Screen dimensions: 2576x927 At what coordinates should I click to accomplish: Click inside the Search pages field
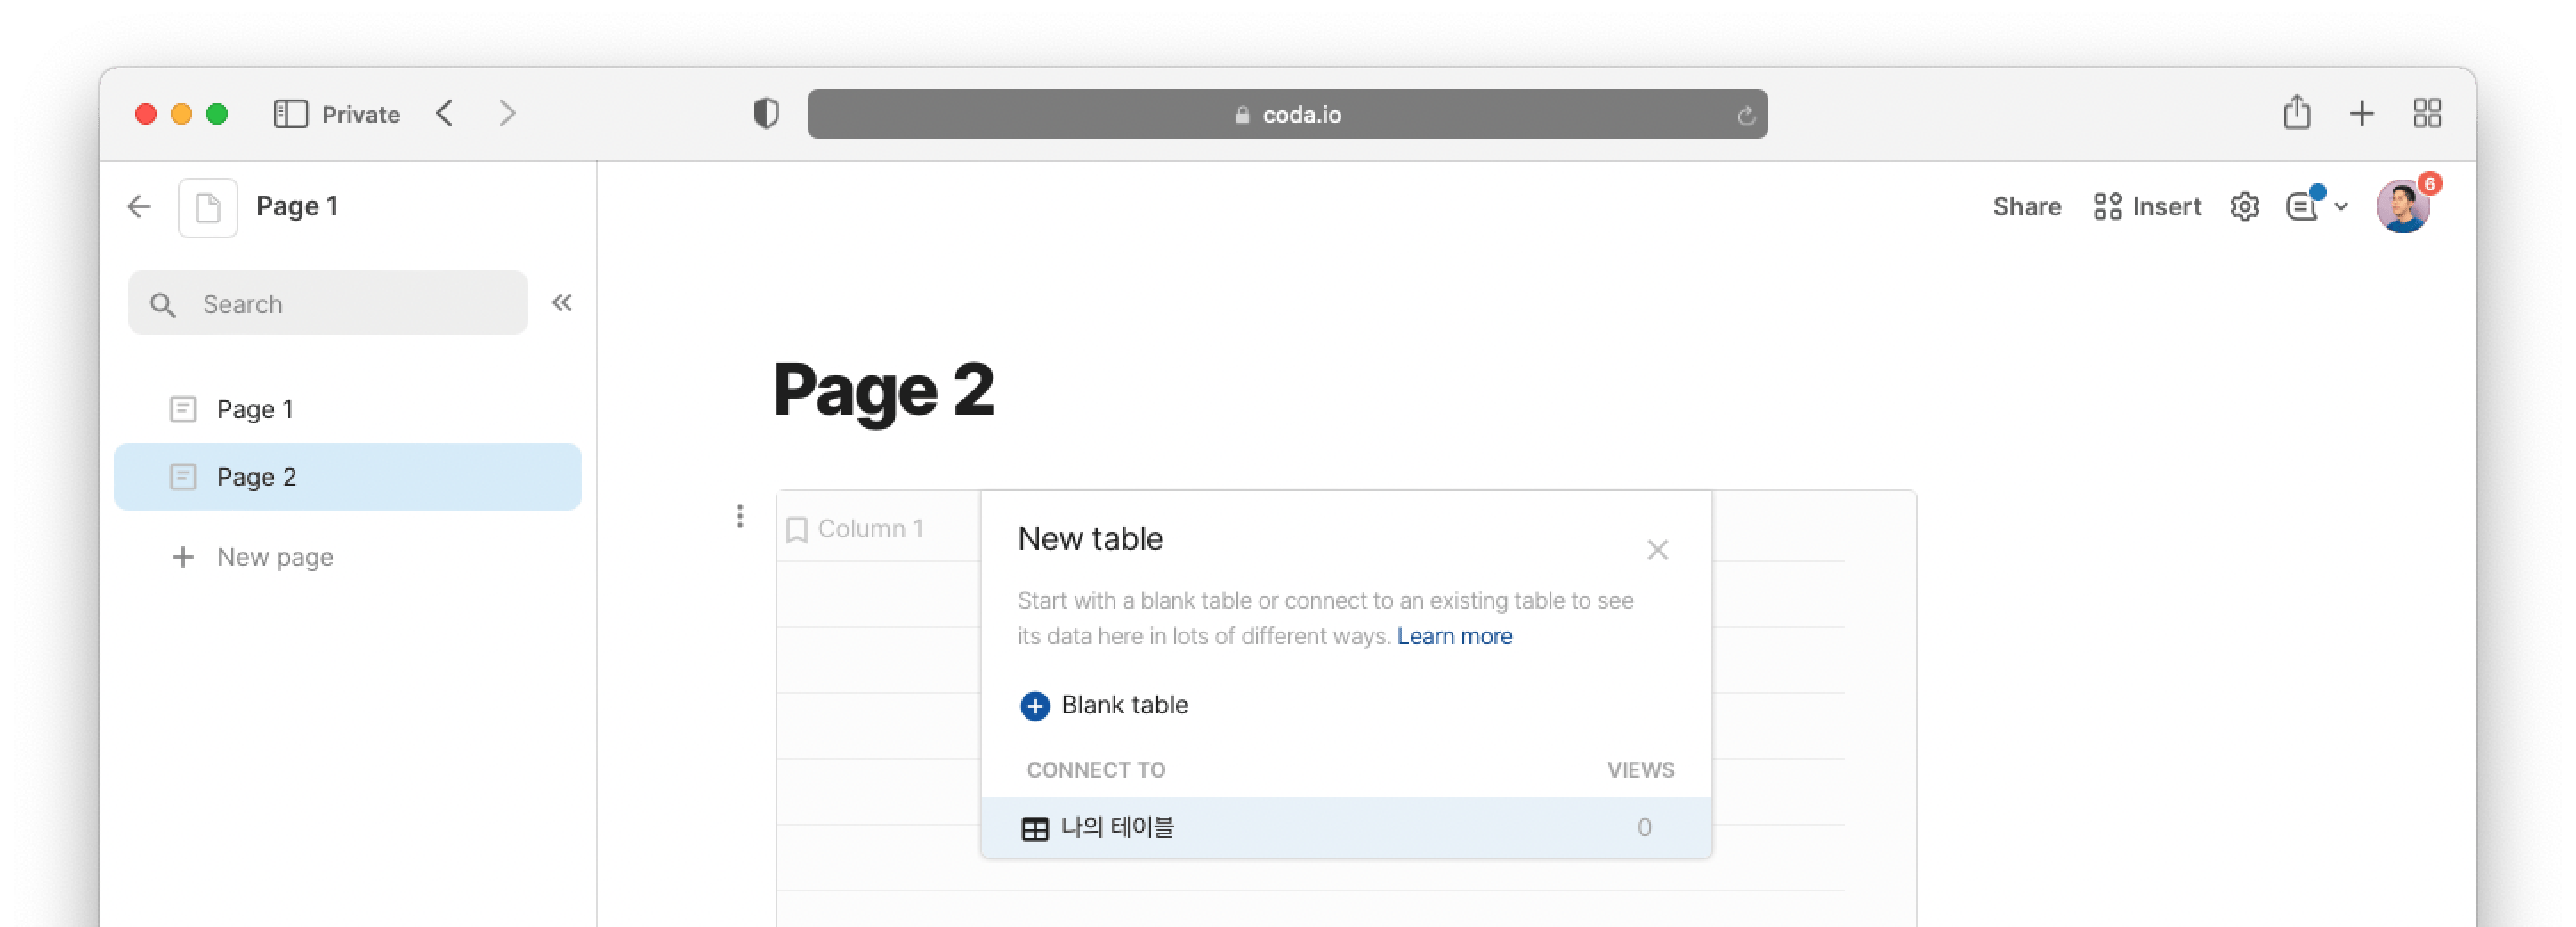(340, 304)
